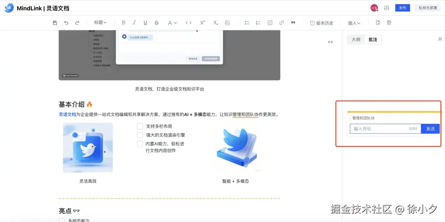Click the 输入评论 comment input field
Viewport: 445px width, 222px height.
385,129
